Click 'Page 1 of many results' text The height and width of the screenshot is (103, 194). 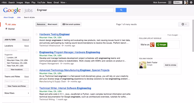(x=126, y=24)
